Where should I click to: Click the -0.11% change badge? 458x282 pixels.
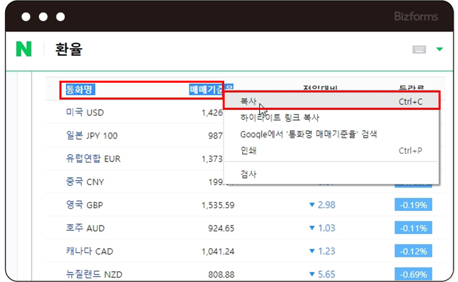pos(413,228)
